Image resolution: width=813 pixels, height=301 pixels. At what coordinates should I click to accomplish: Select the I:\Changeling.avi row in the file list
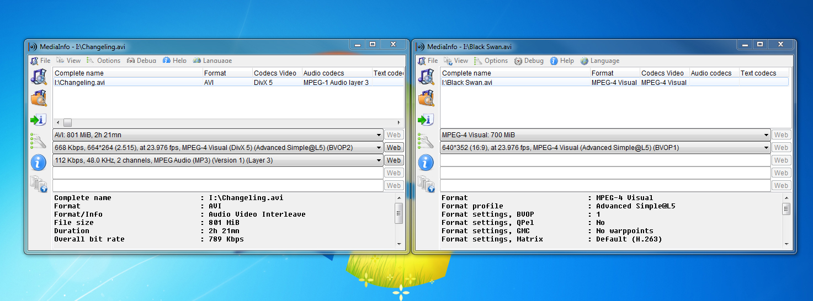(x=228, y=82)
